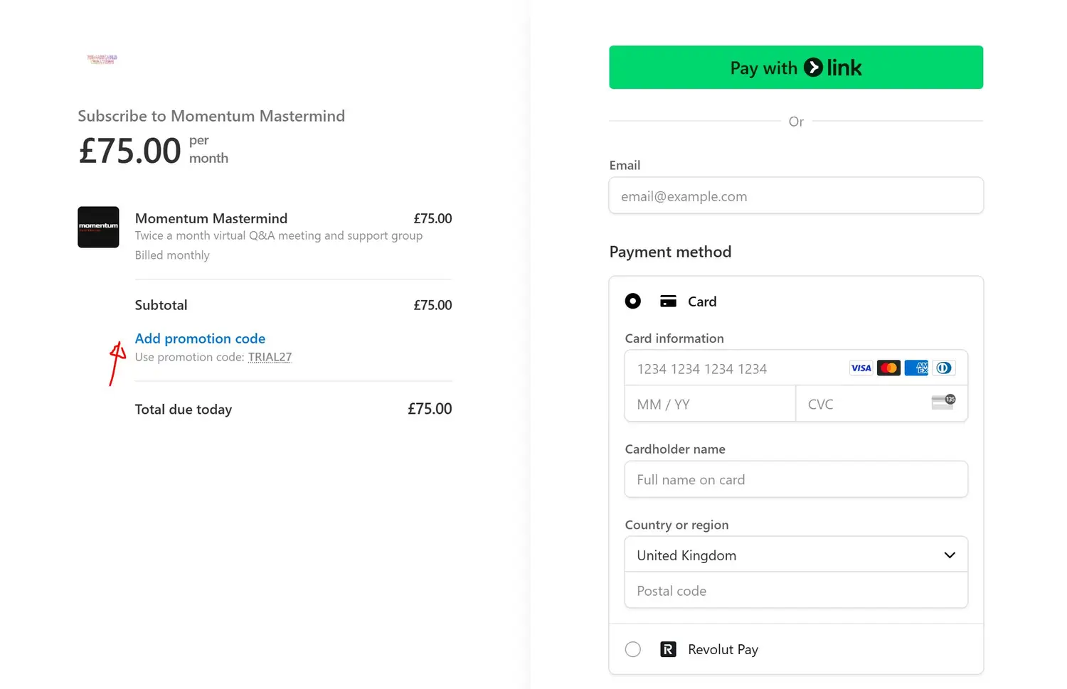Click the Postal code field
Viewport: 1067px width, 689px height.
coord(796,591)
